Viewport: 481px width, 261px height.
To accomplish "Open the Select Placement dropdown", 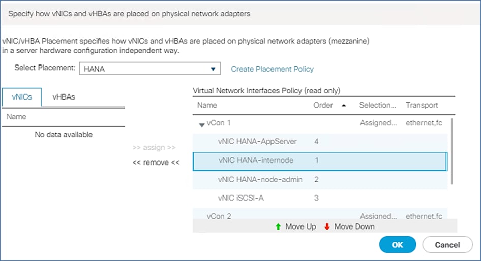I will pos(149,69).
